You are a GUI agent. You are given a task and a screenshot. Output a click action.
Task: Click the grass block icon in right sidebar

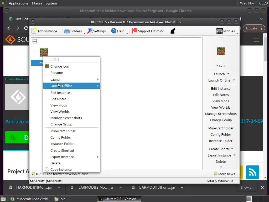point(221,51)
